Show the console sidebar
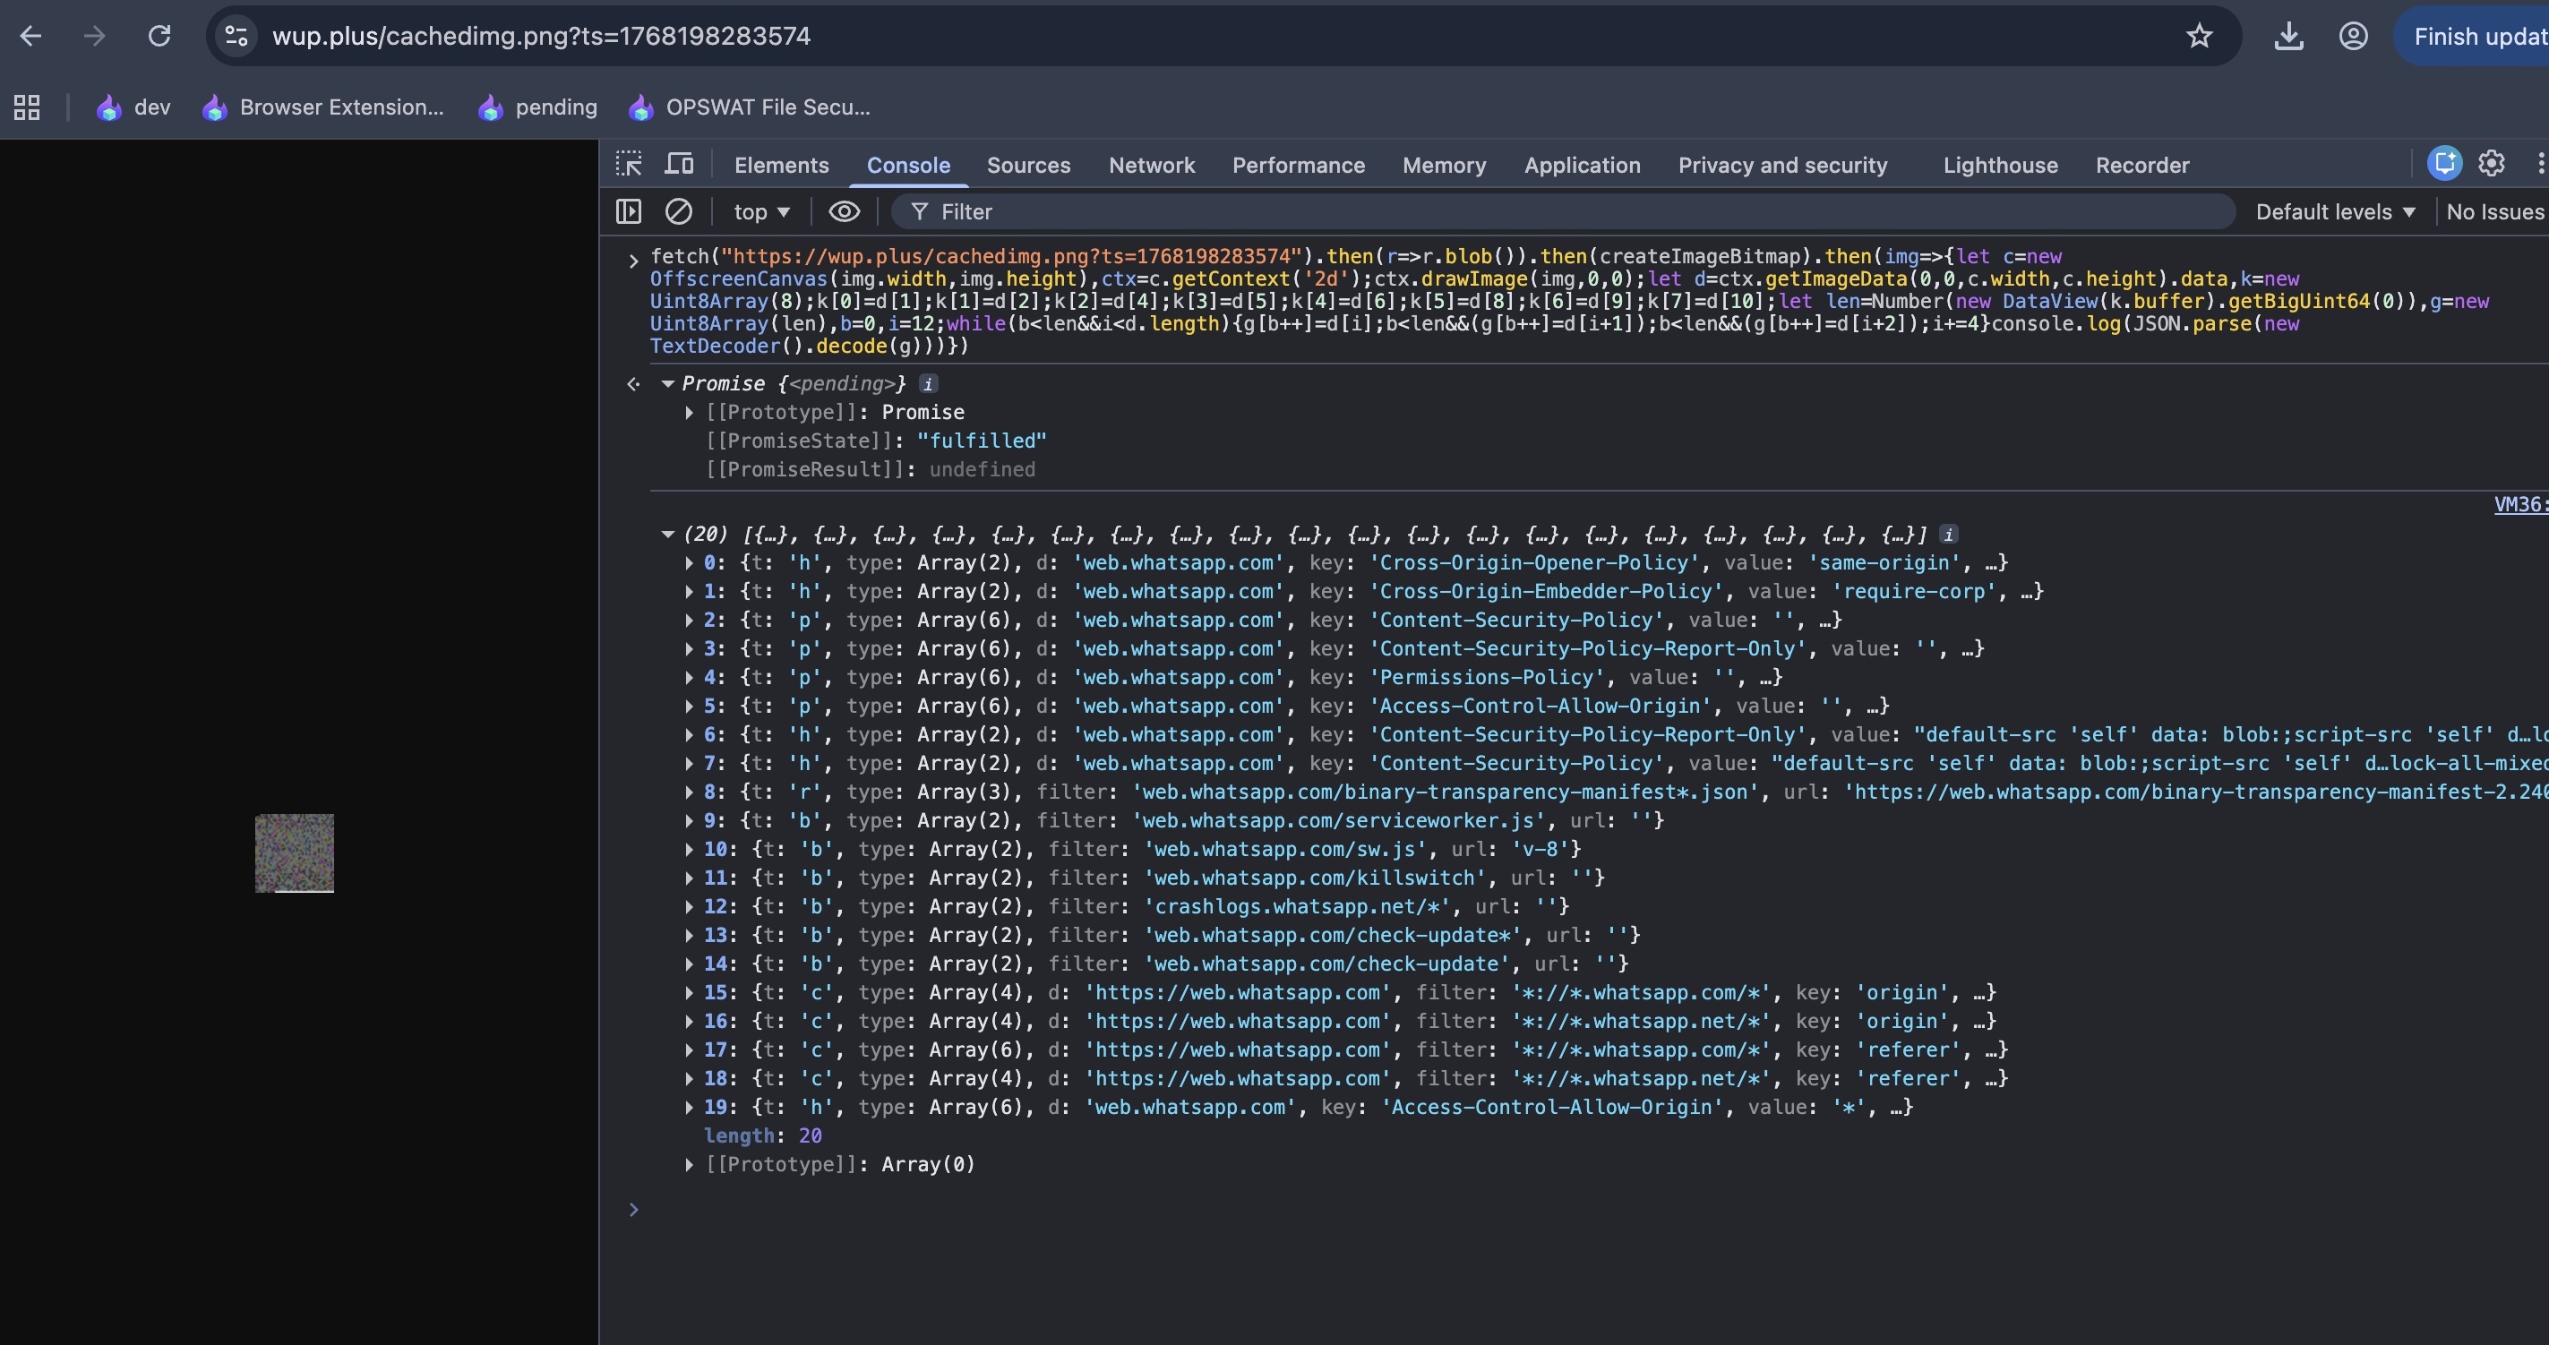2549x1345 pixels. click(629, 210)
